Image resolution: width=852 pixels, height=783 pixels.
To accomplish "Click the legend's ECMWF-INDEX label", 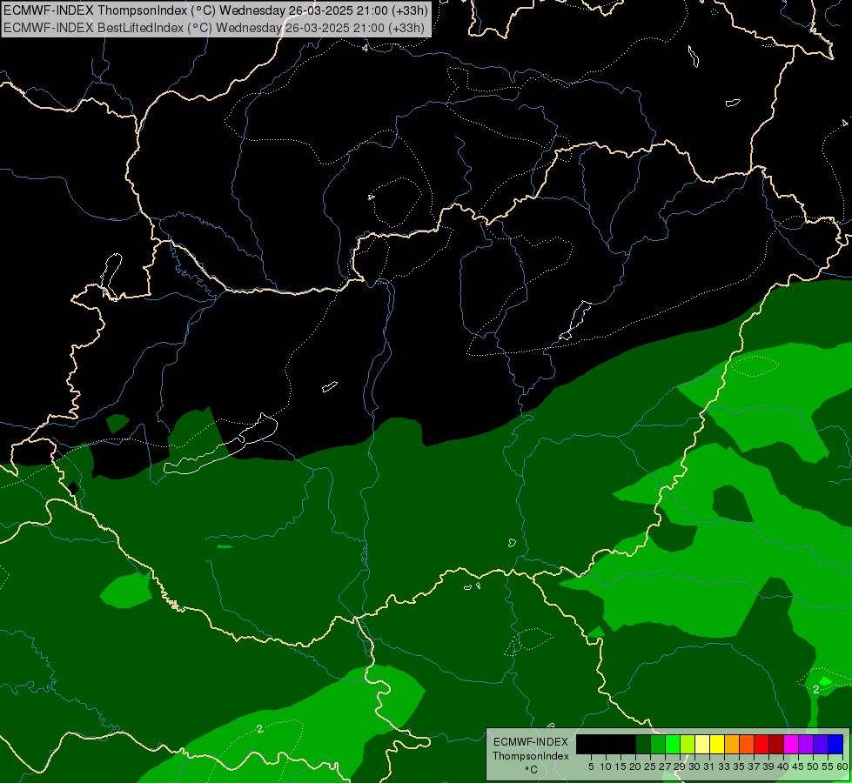I will point(530,742).
